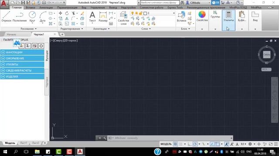Expand the Блок panel dropdown
279x156 pixels.
(186, 29)
